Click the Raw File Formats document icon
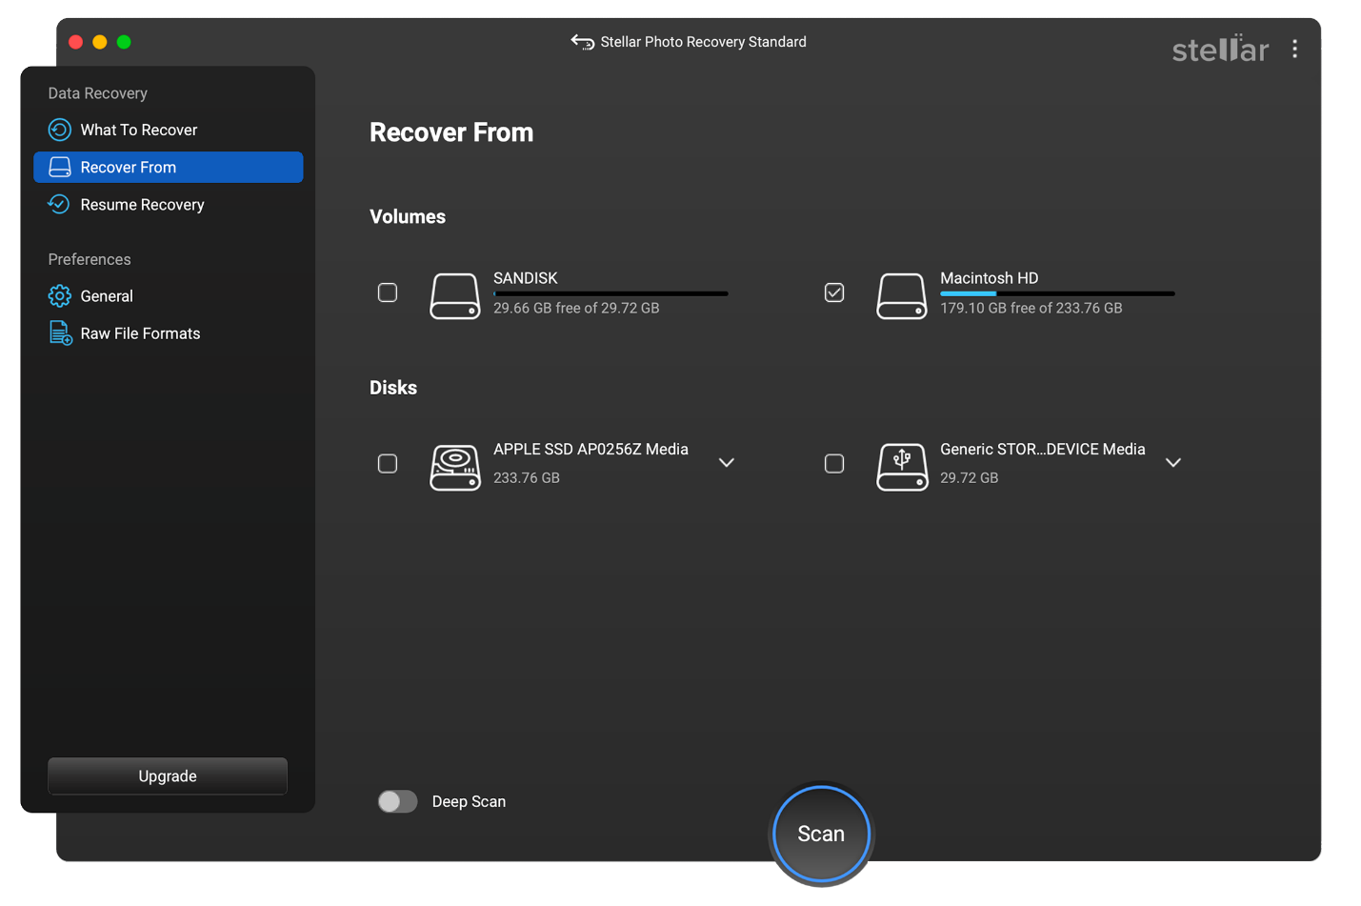Viewport: 1361px width, 906px height. pyautogui.click(x=60, y=333)
